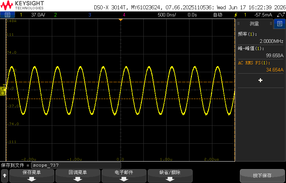Click the 2.00us time axis label
The height and width of the screenshot is (183, 286).
211,159
